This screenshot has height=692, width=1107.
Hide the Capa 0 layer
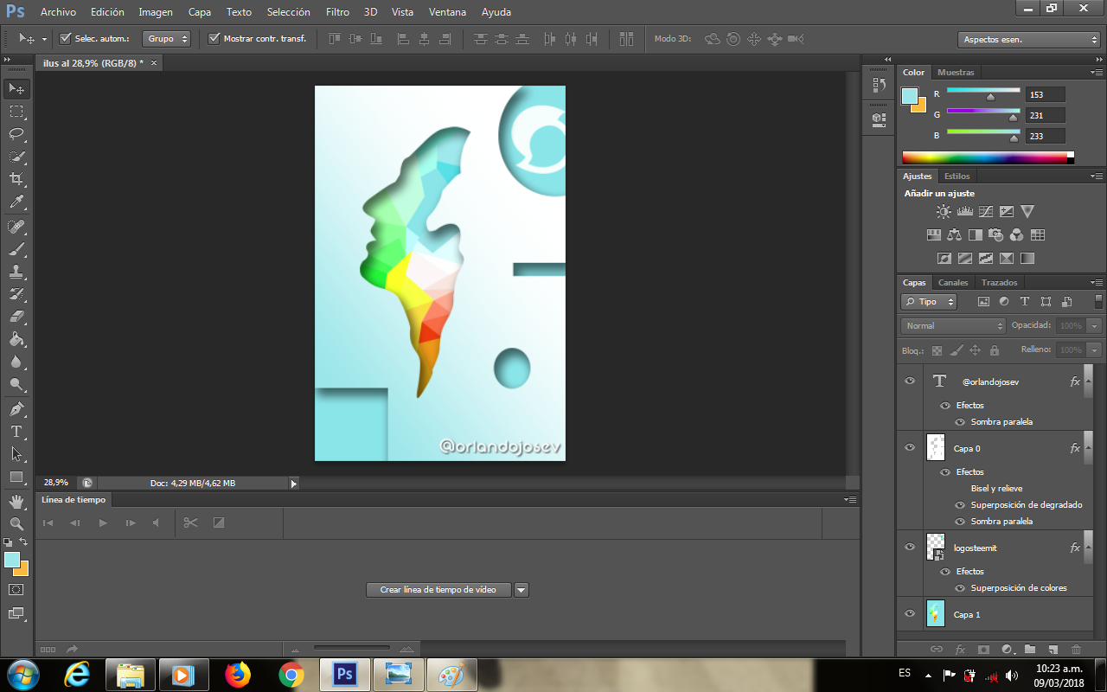point(910,448)
